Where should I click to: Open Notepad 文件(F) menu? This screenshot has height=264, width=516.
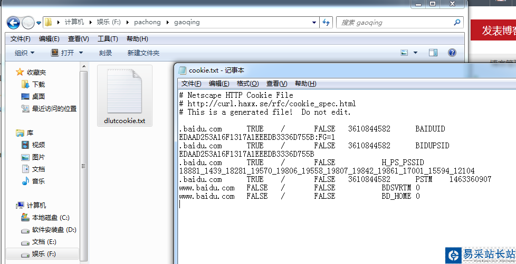tap(191, 84)
